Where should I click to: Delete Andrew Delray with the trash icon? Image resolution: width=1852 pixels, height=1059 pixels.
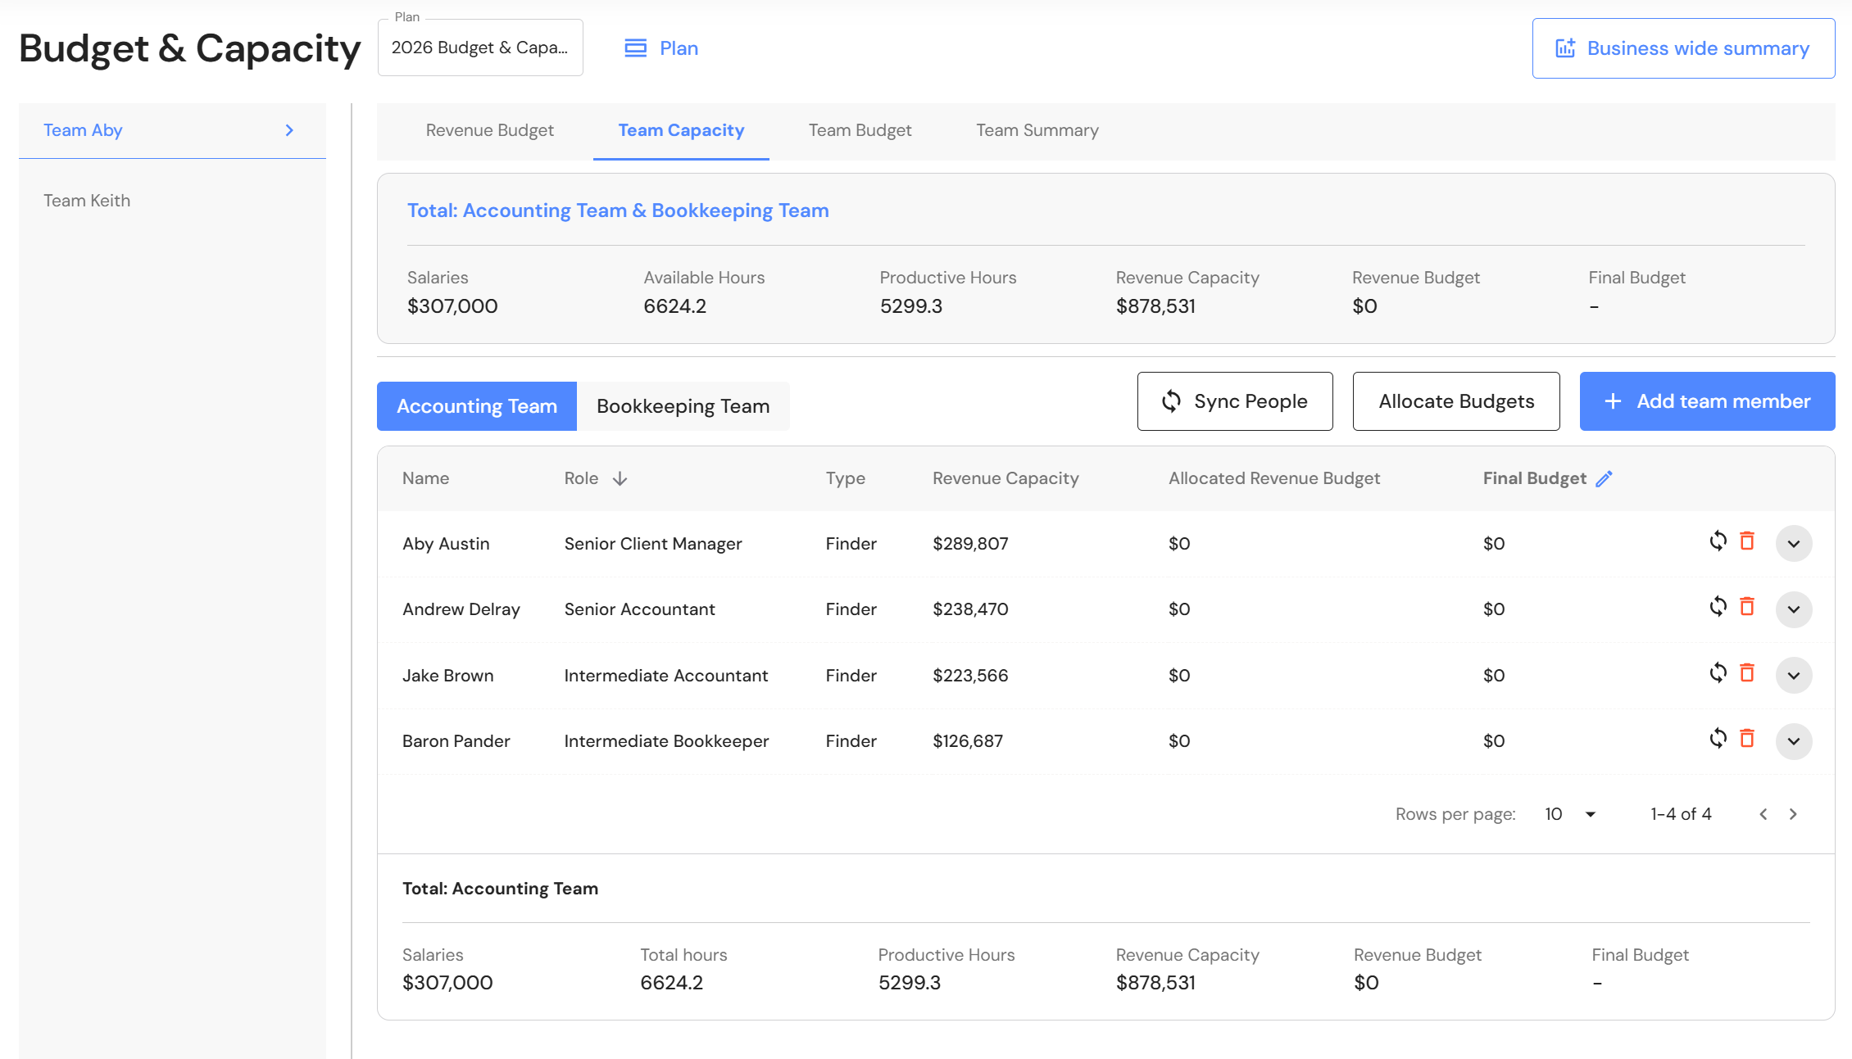[x=1747, y=607]
